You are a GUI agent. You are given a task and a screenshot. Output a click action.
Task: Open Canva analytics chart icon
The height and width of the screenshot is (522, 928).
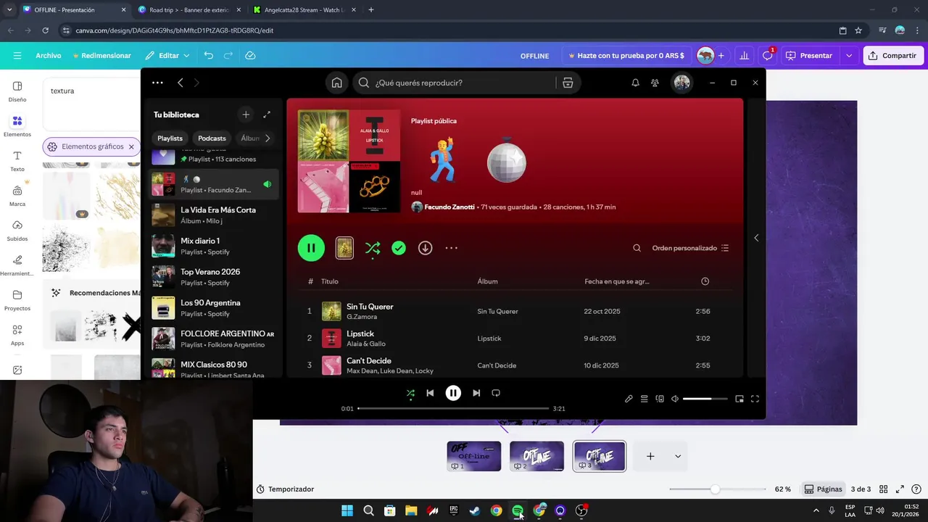coord(744,56)
